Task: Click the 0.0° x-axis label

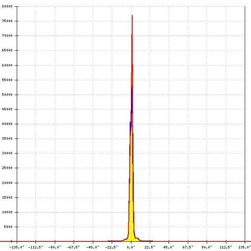Action: click(x=131, y=247)
